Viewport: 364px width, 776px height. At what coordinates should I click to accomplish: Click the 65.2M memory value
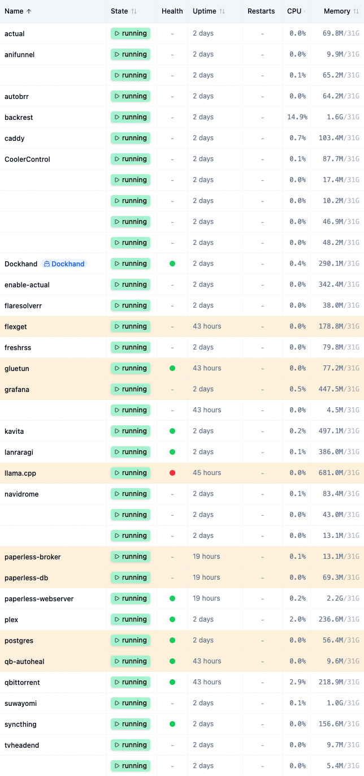coord(333,75)
